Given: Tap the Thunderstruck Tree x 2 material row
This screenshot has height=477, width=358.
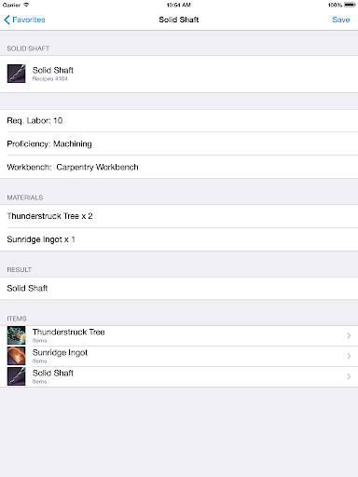Looking at the screenshot, I should [179, 216].
